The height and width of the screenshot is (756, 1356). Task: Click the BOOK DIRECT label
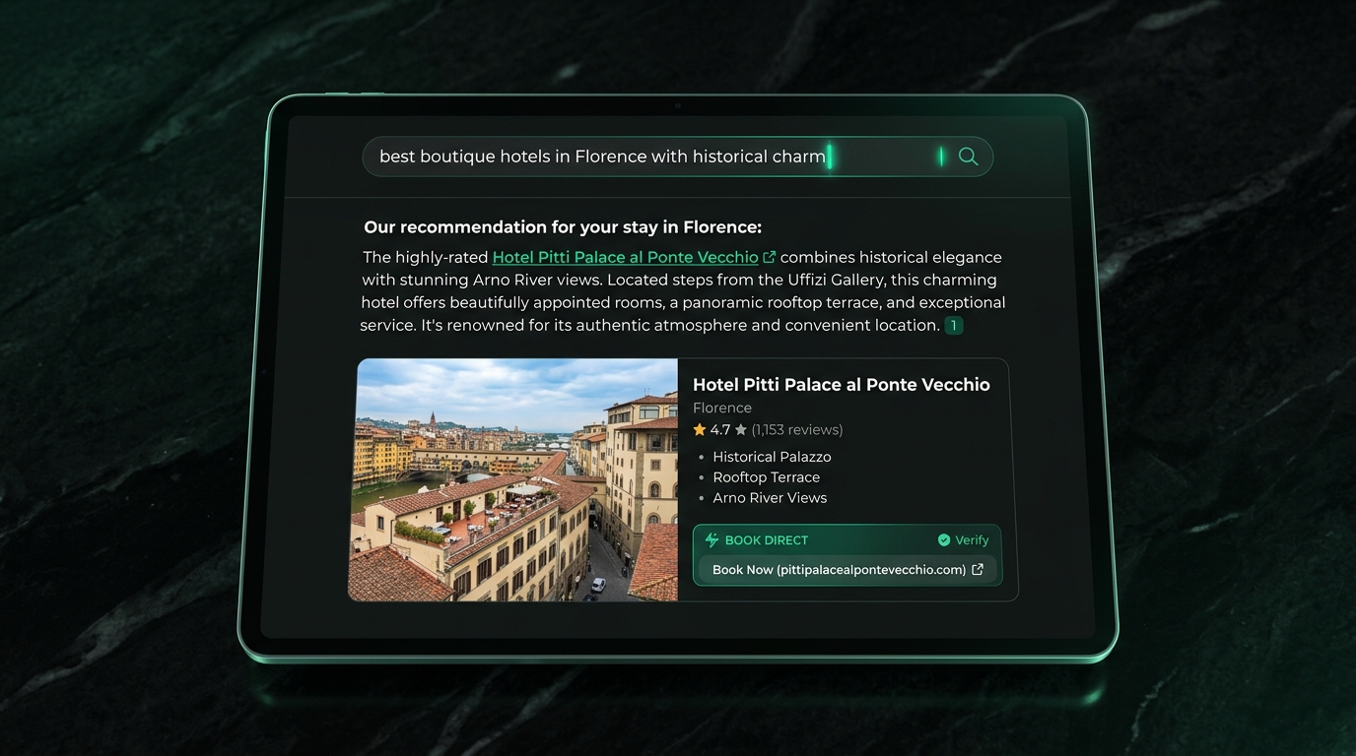tap(766, 540)
